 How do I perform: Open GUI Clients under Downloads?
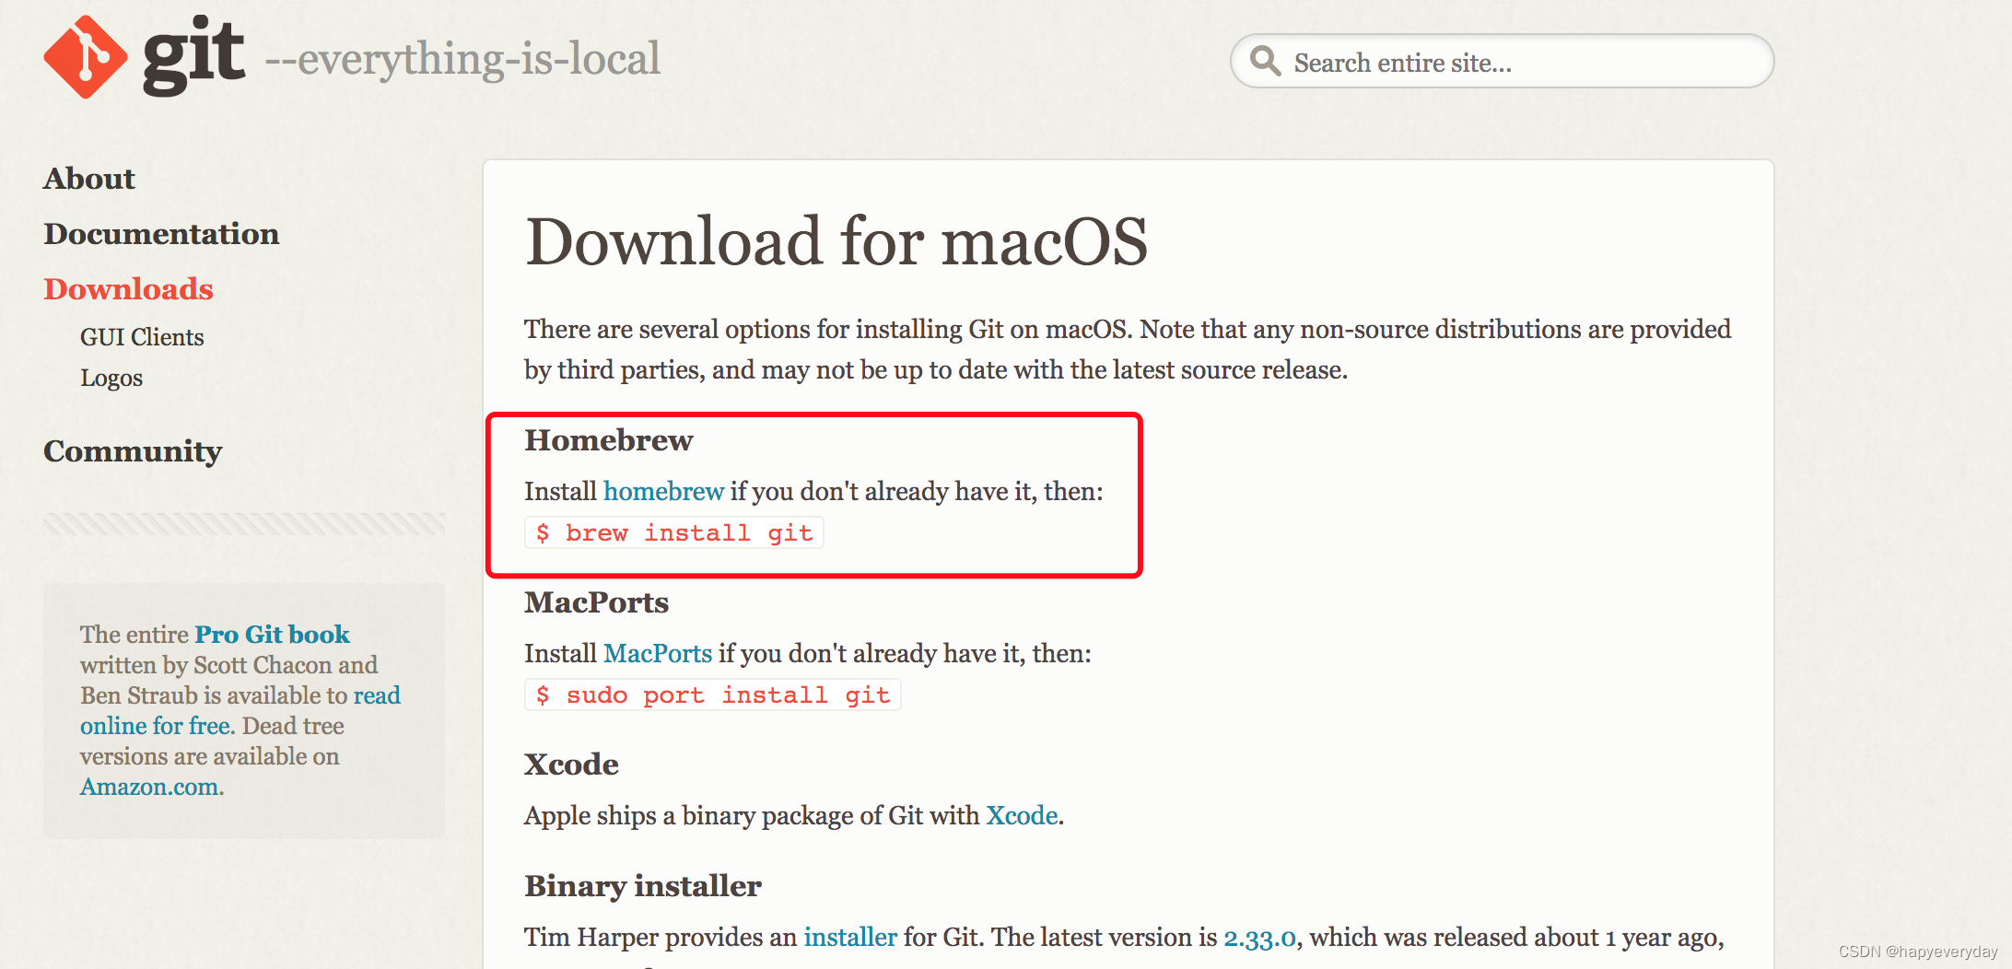coord(142,337)
